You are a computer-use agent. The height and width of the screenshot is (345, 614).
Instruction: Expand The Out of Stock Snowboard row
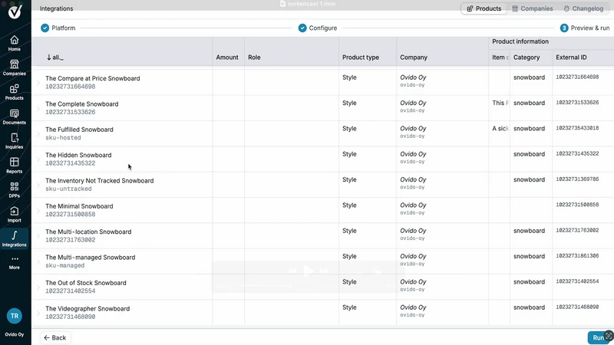(38, 287)
